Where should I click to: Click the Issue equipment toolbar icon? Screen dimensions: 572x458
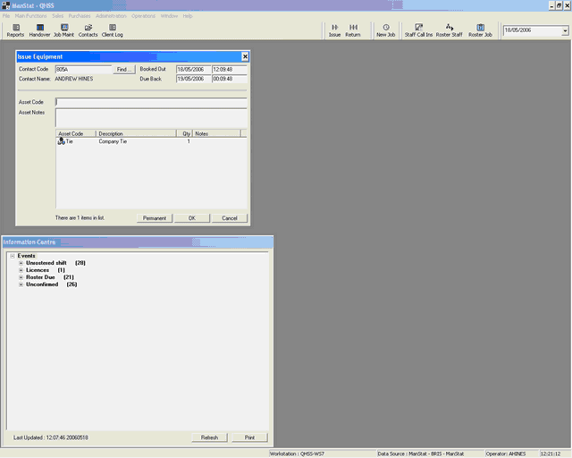(x=334, y=30)
